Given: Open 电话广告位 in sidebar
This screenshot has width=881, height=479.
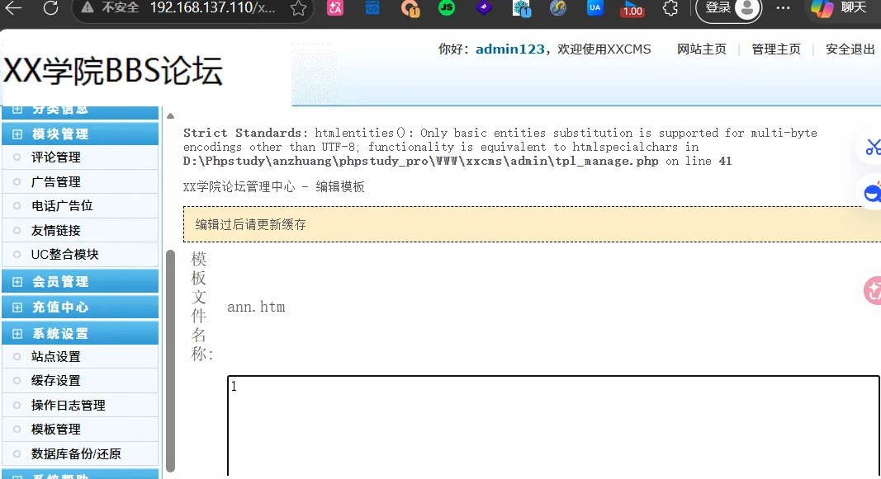Looking at the screenshot, I should (62, 206).
